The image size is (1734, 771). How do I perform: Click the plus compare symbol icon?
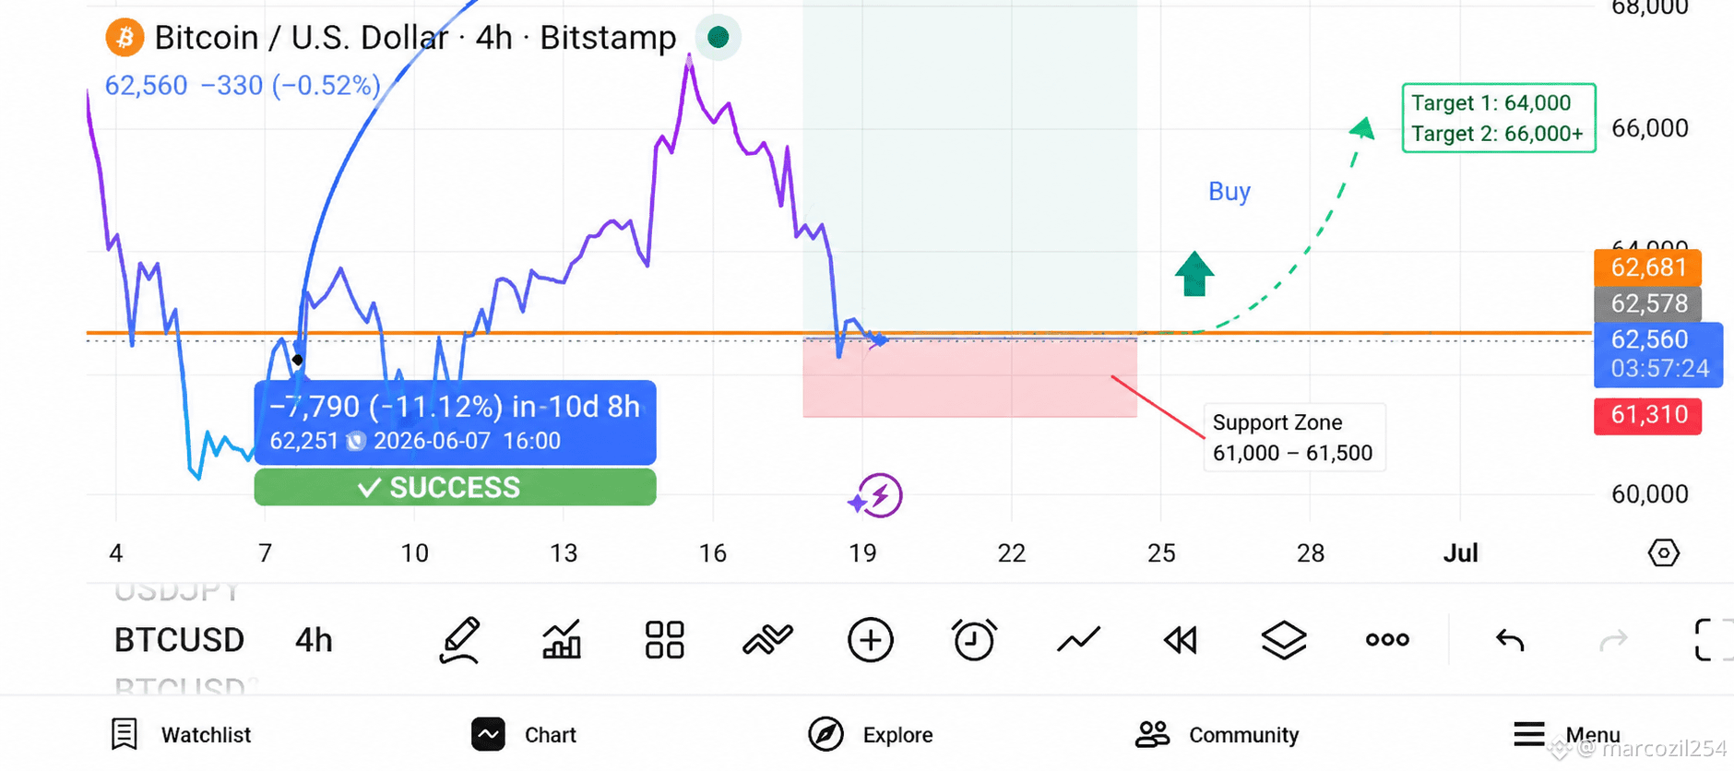[x=870, y=639]
